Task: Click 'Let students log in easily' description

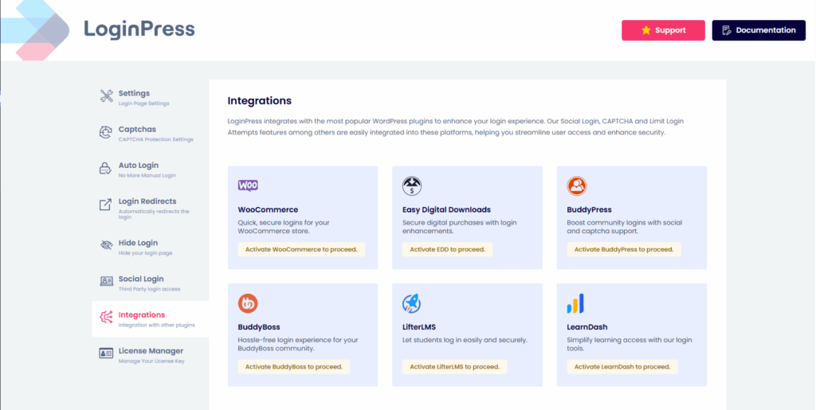Action: point(465,341)
